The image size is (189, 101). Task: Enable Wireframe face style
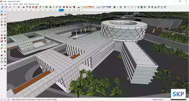[132, 7]
